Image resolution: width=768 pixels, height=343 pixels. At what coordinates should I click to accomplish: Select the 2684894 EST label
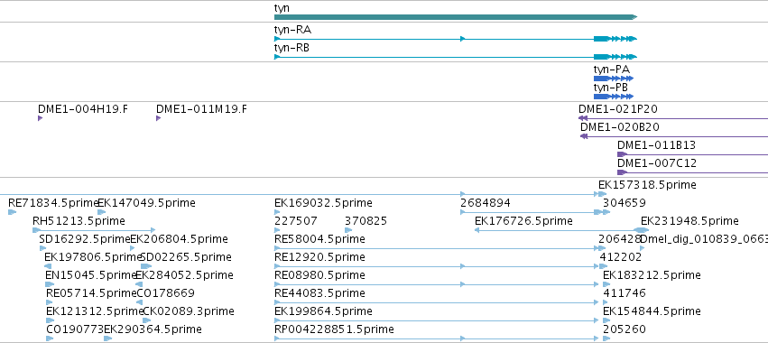486,202
